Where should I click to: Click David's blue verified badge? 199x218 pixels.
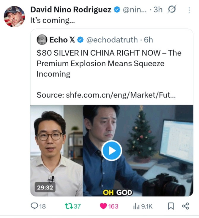click(x=117, y=10)
